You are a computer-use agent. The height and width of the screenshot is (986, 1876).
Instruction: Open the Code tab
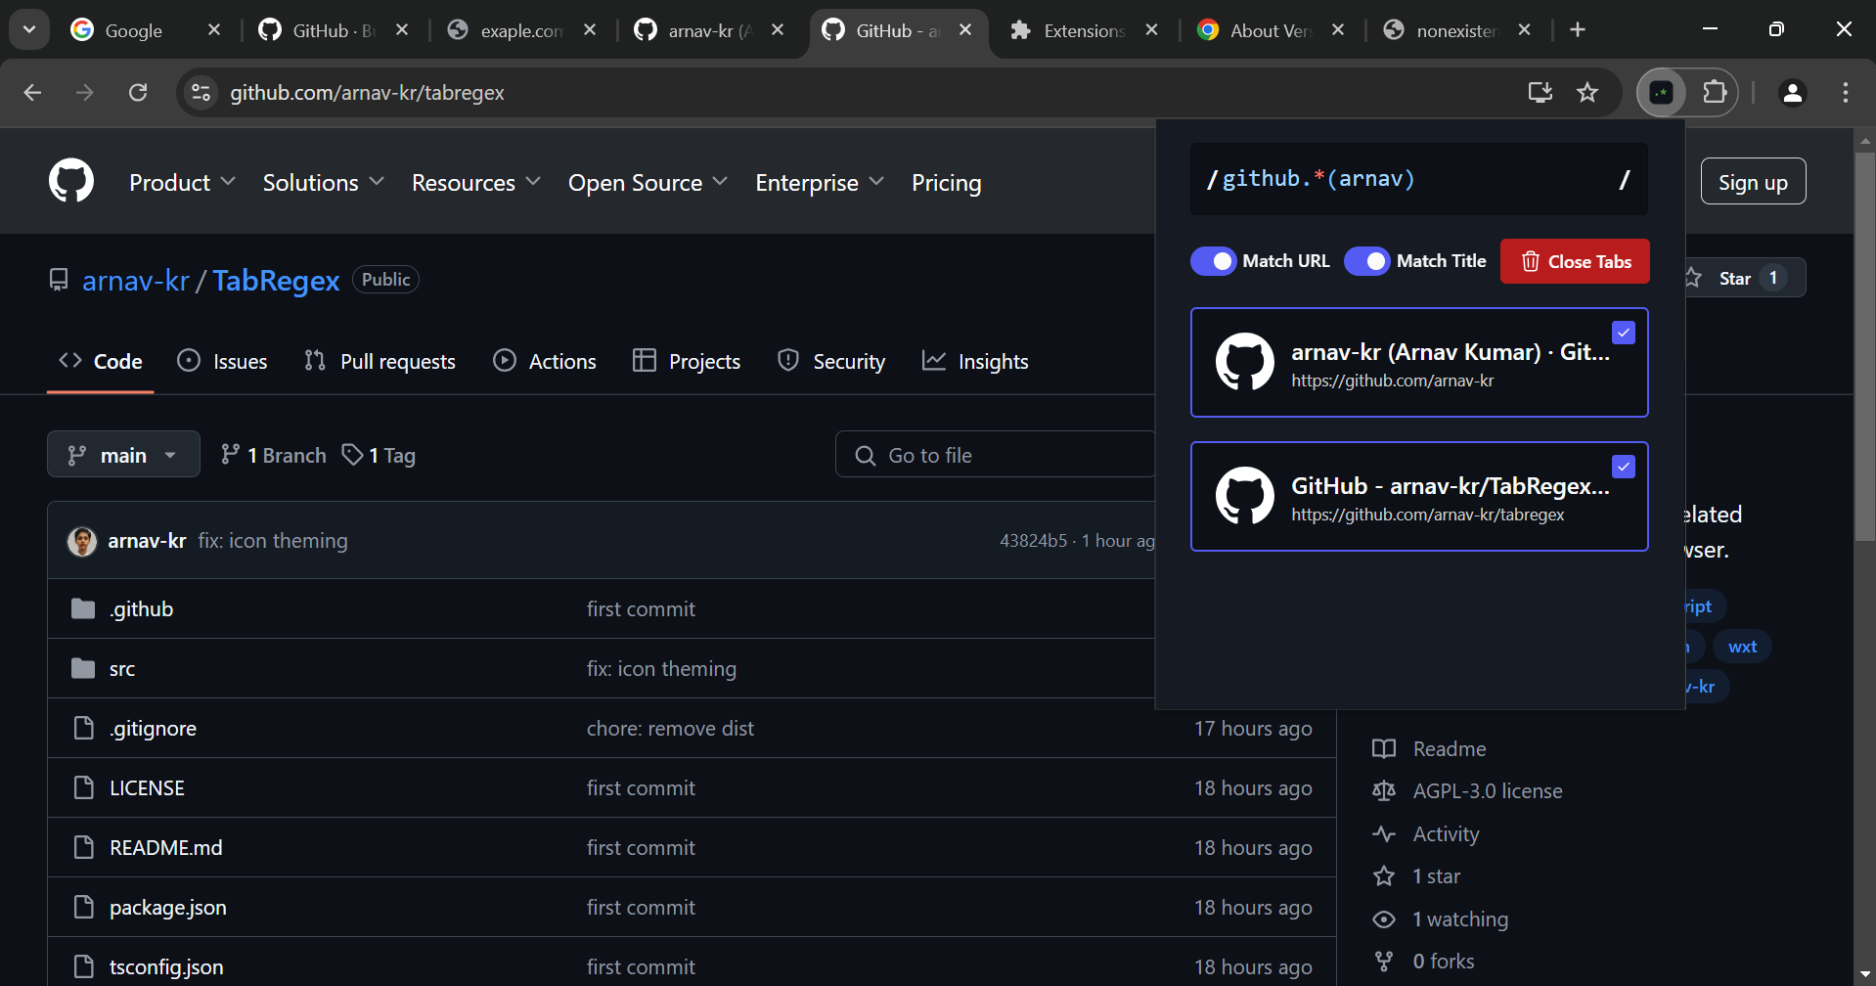100,361
